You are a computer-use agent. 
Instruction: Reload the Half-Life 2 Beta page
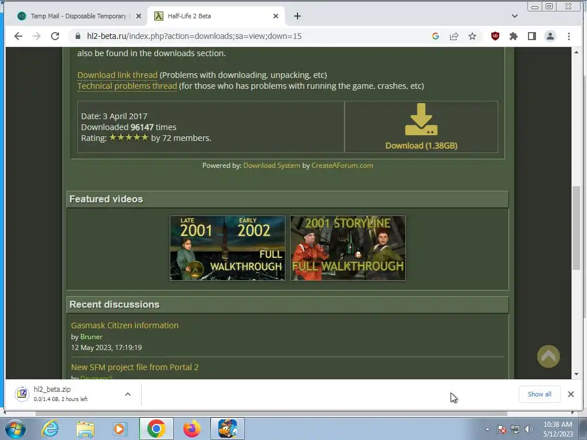tap(55, 36)
